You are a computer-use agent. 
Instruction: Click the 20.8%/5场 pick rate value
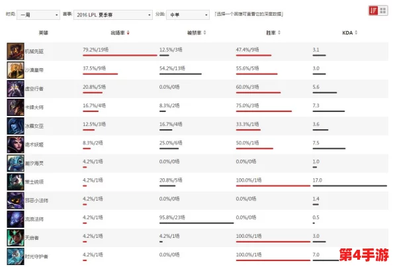(94, 87)
